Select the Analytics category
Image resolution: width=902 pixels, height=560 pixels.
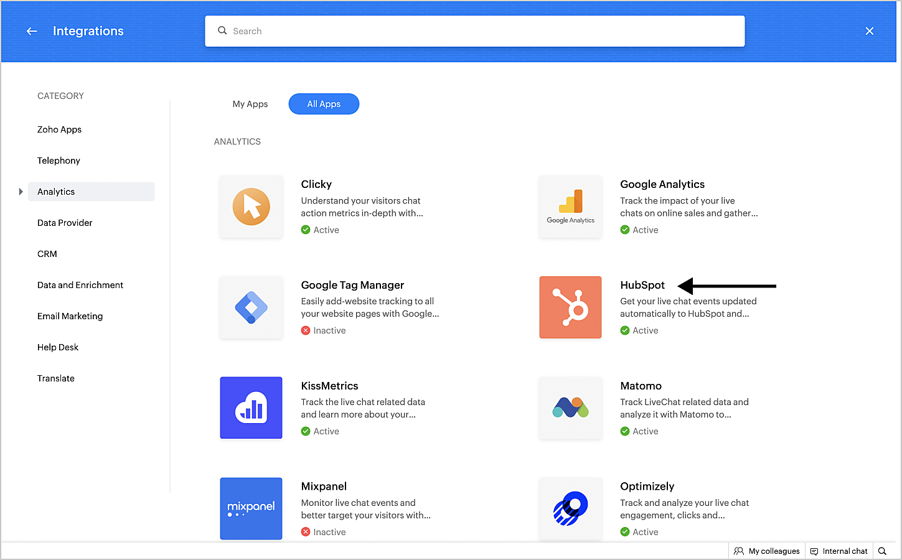[92, 192]
